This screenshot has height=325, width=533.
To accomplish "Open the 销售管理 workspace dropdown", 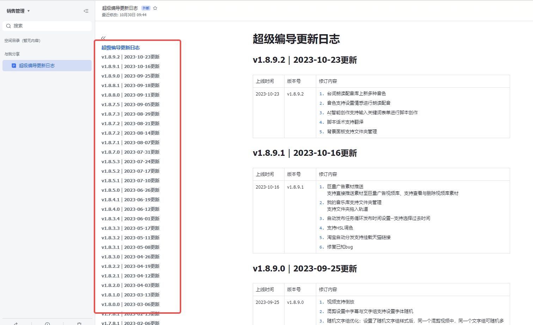I will tap(18, 11).
